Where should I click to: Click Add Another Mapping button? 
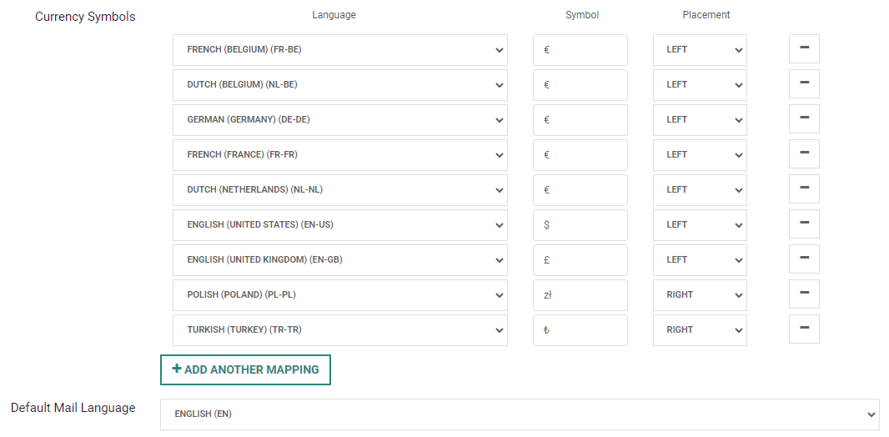pyautogui.click(x=245, y=369)
